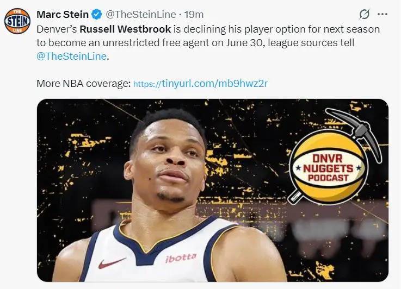The height and width of the screenshot is (289, 401).
Task: Open the @TheSteinLine handle in header
Action: 141,15
